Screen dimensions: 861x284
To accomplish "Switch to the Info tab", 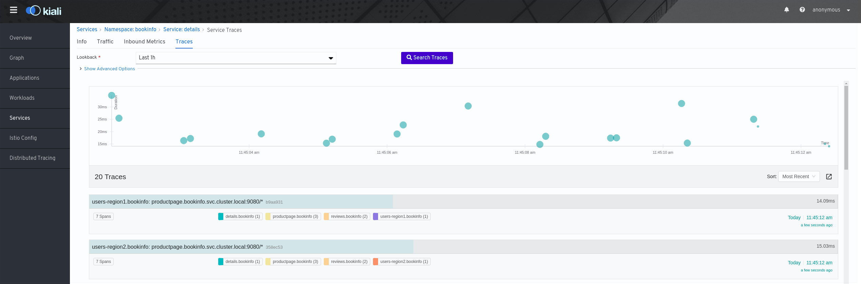I will (x=81, y=41).
